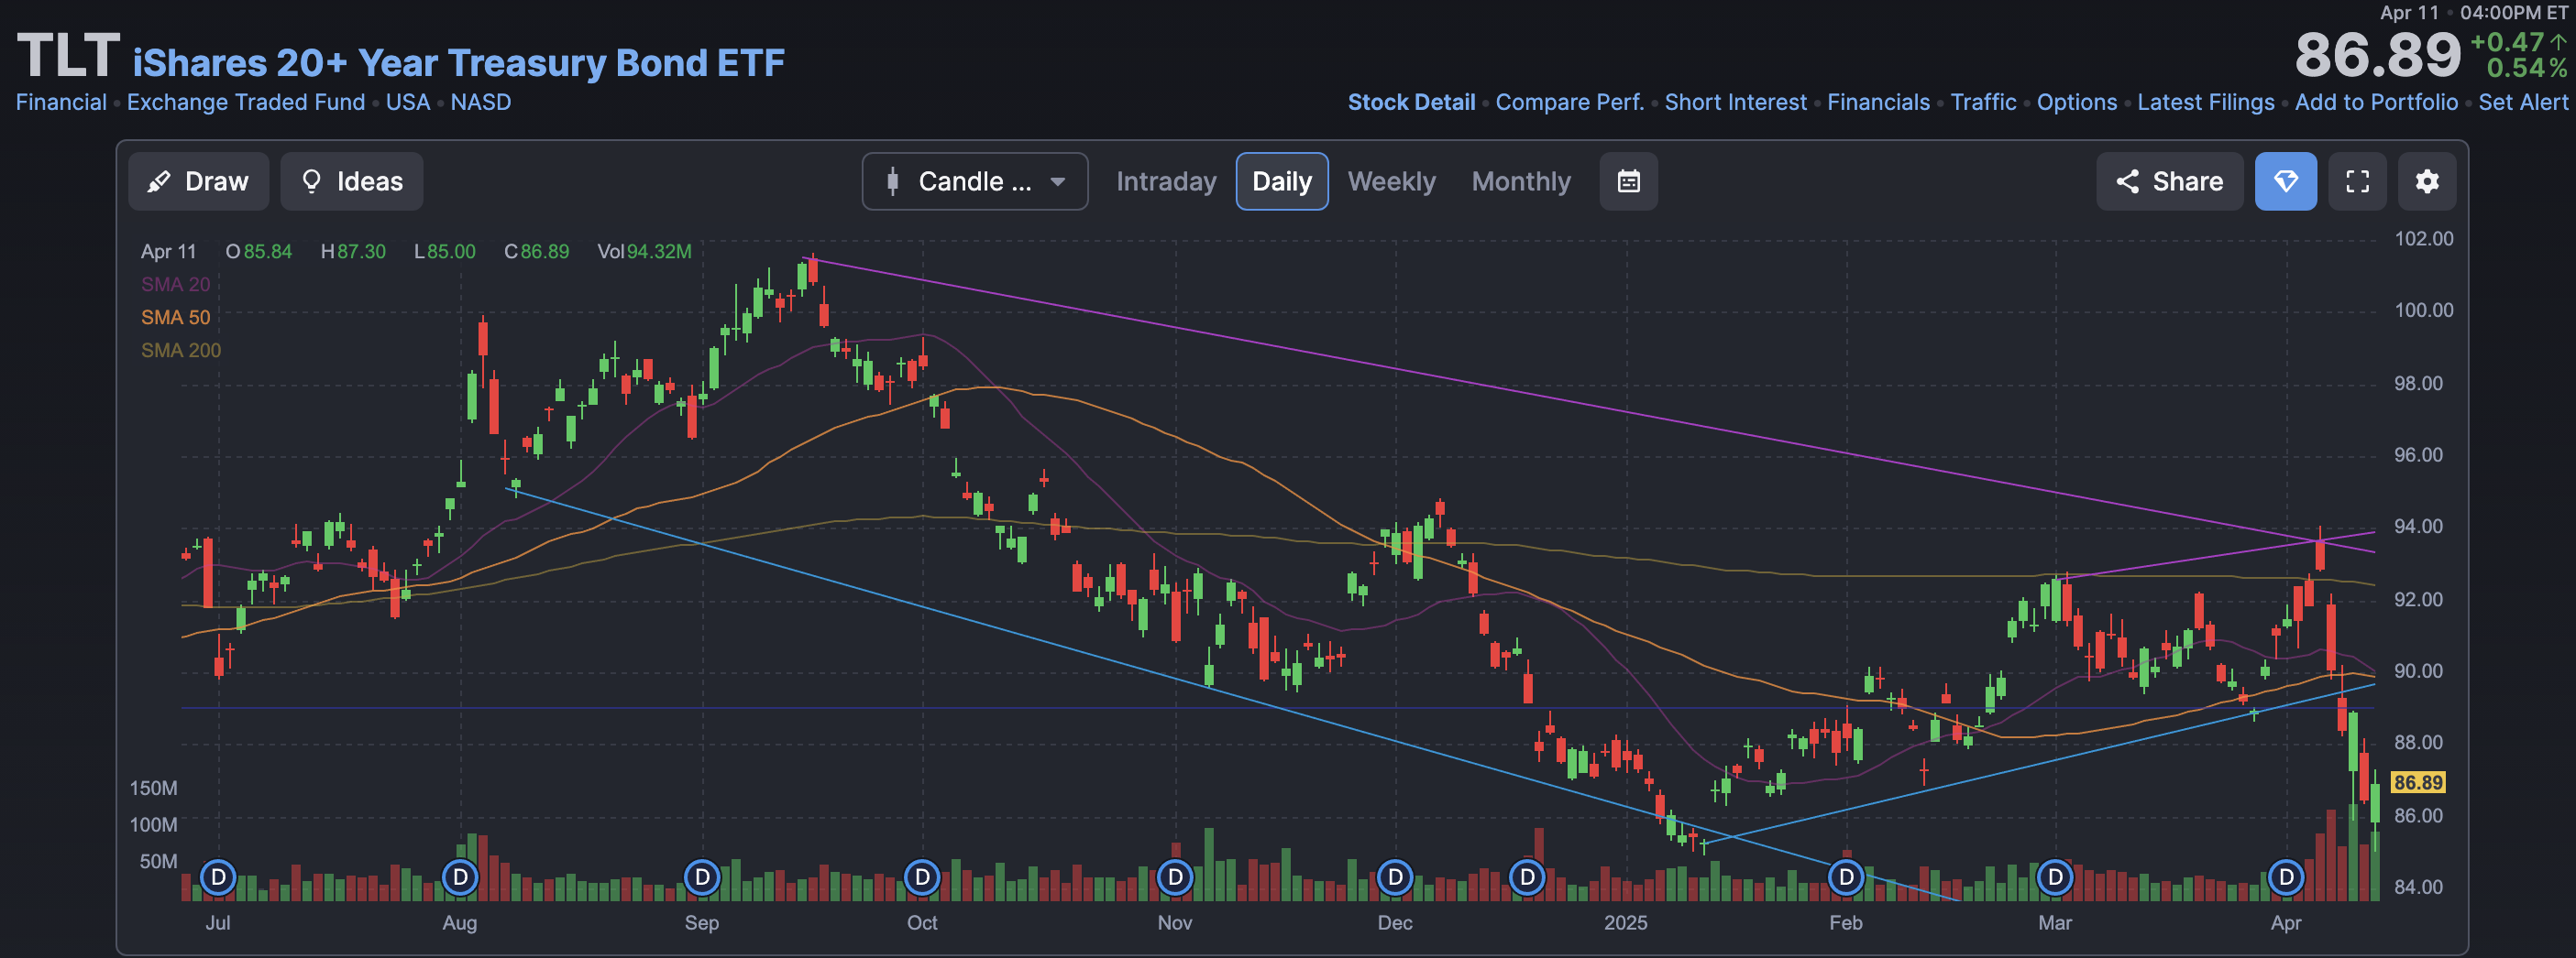Viewport: 2576px width, 958px height.
Task: Switch to the Monthly timeframe
Action: tap(1521, 182)
